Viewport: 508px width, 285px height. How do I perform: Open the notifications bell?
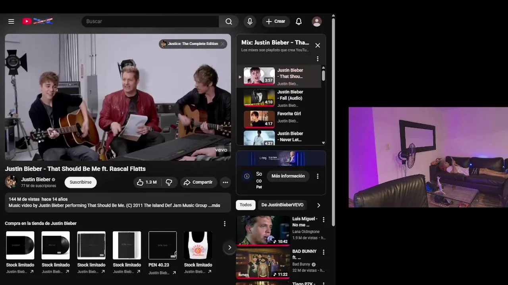299,21
